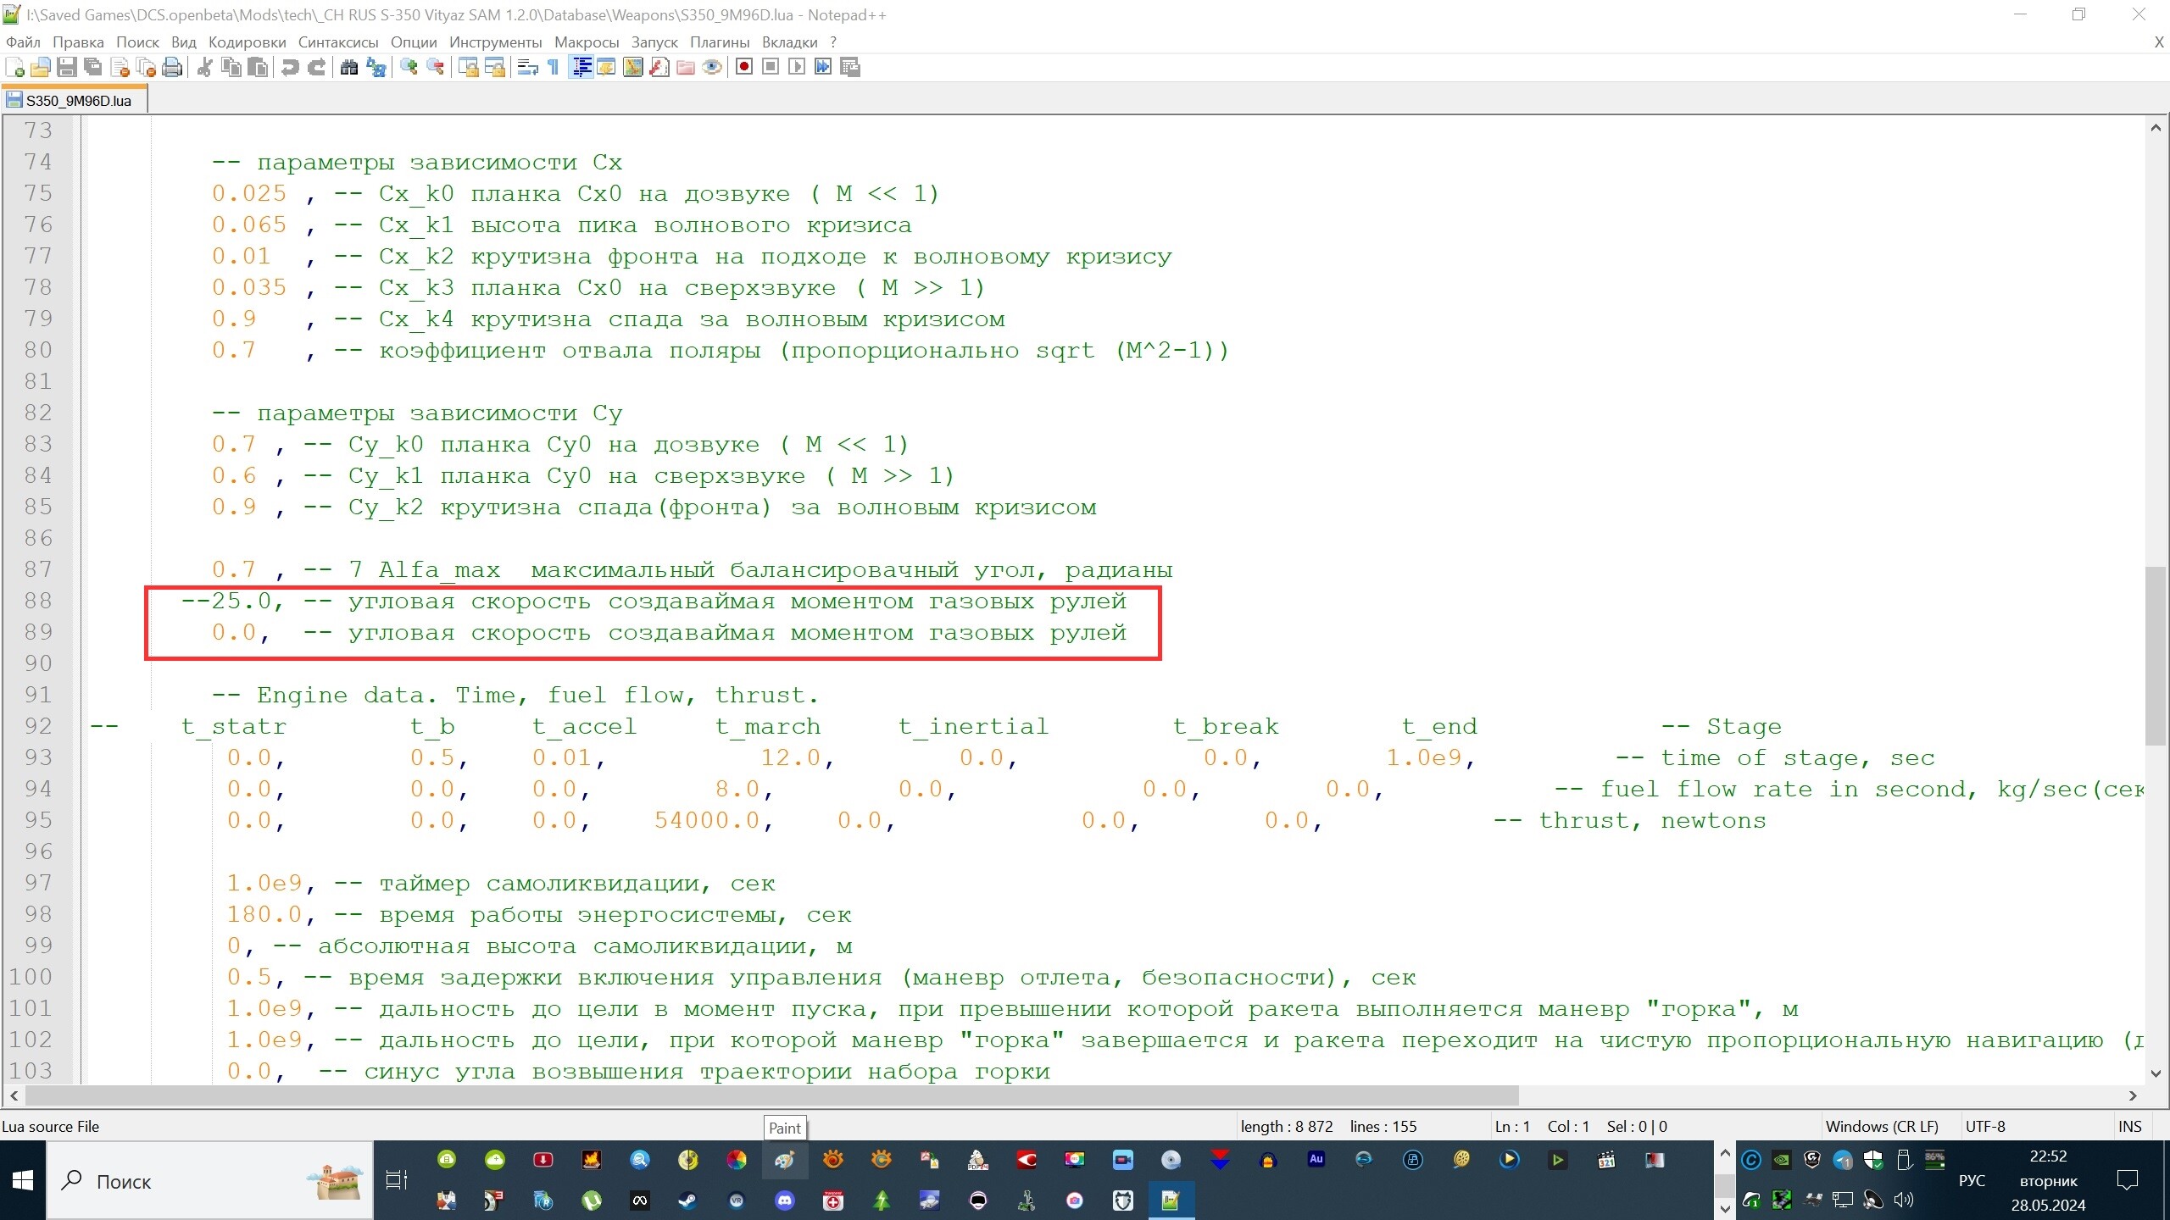The height and width of the screenshot is (1220, 2170).
Task: Click the Save All toolbar icon
Action: 93,67
